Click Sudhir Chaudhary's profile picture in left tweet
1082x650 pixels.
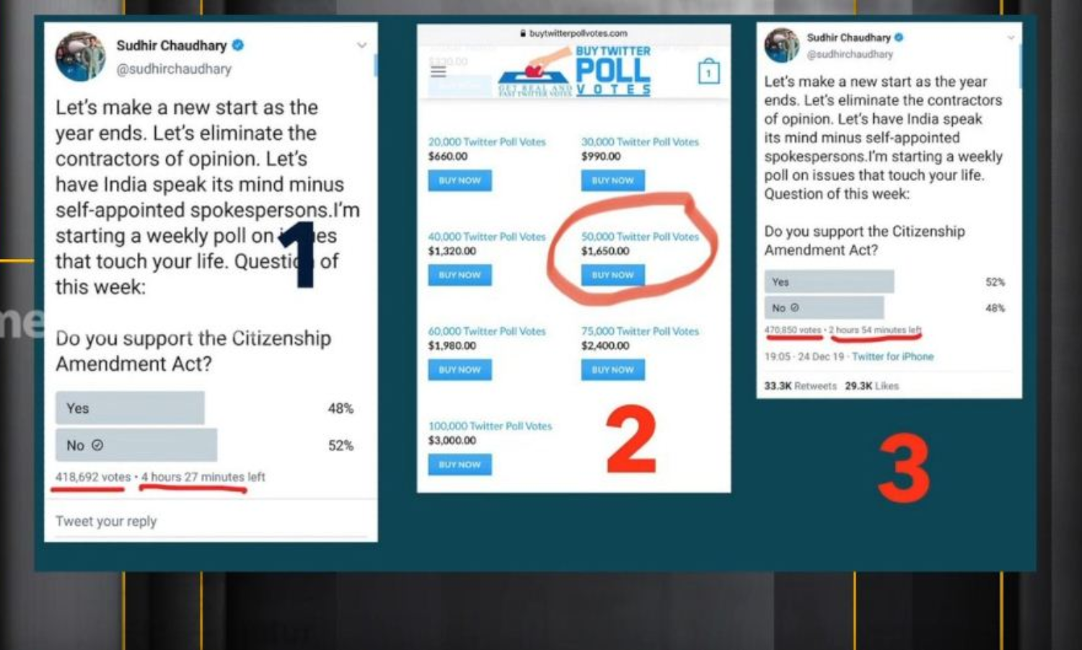coord(80,56)
